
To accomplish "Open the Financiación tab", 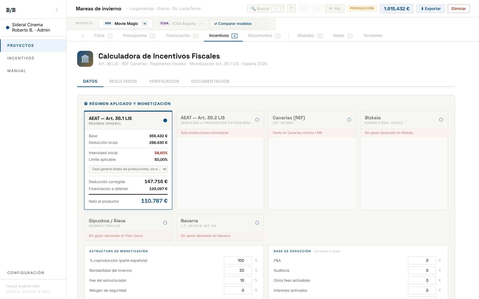I will click(182, 36).
